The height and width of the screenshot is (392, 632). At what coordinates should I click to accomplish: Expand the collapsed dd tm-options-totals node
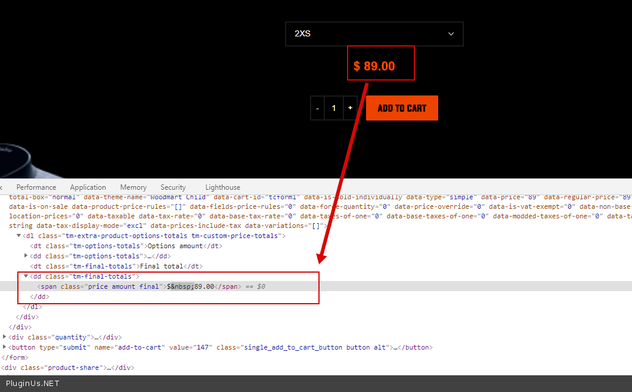point(26,256)
